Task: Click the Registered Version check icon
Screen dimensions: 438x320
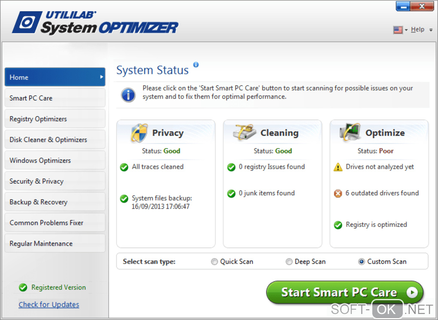Action: [23, 288]
